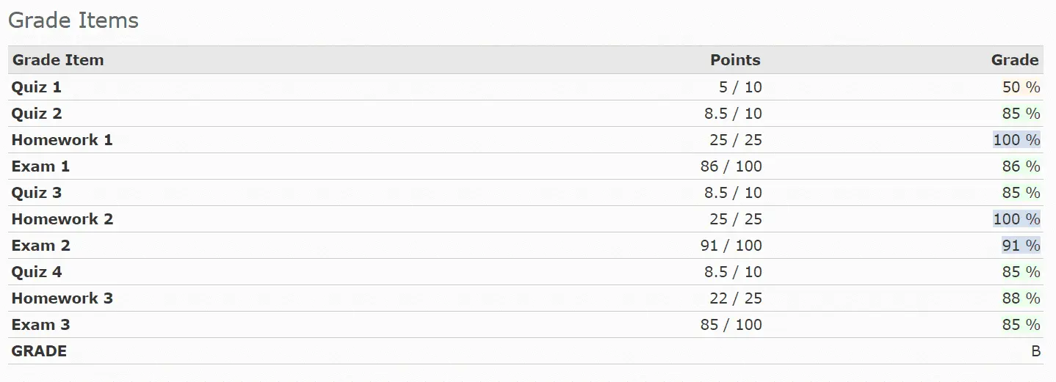Click the 50 % grade cell

point(1021,87)
